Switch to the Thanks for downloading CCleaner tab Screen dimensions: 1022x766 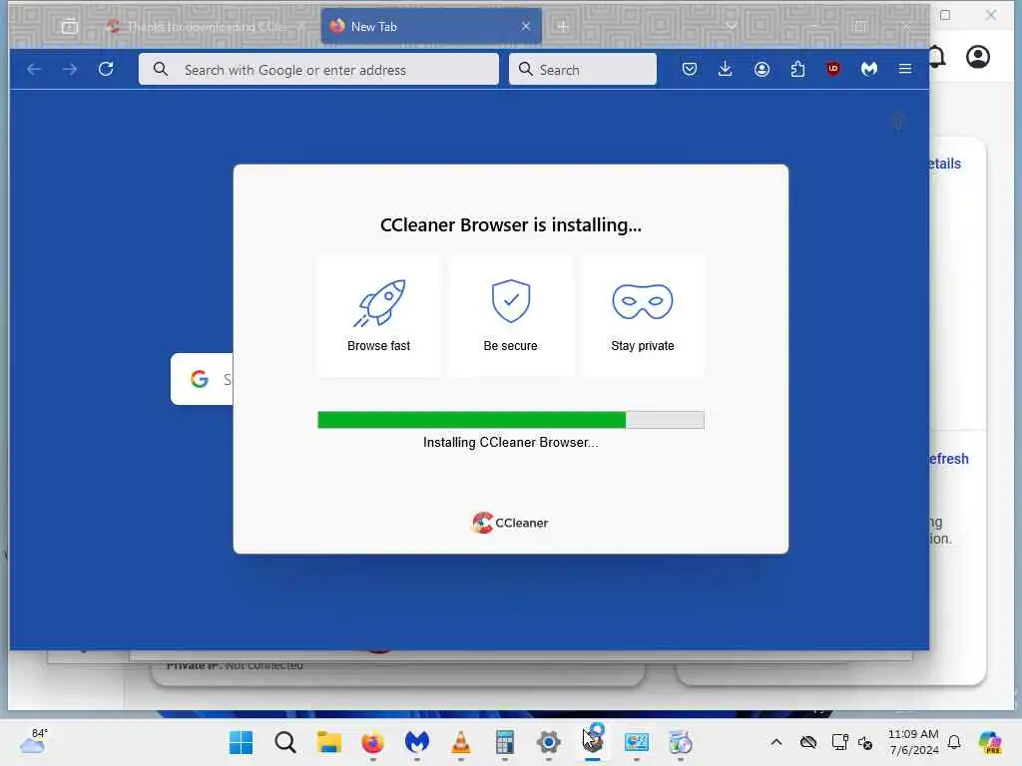pyautogui.click(x=208, y=27)
